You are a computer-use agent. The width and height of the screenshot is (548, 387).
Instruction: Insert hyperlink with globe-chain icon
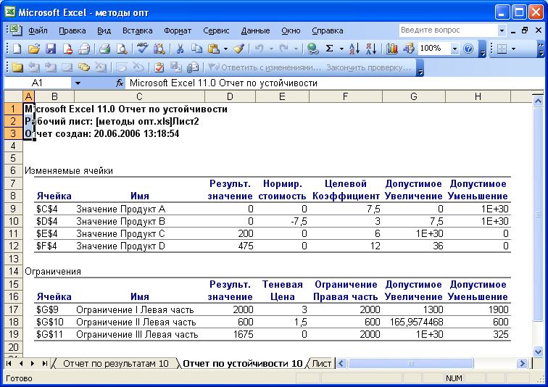pyautogui.click(x=313, y=49)
